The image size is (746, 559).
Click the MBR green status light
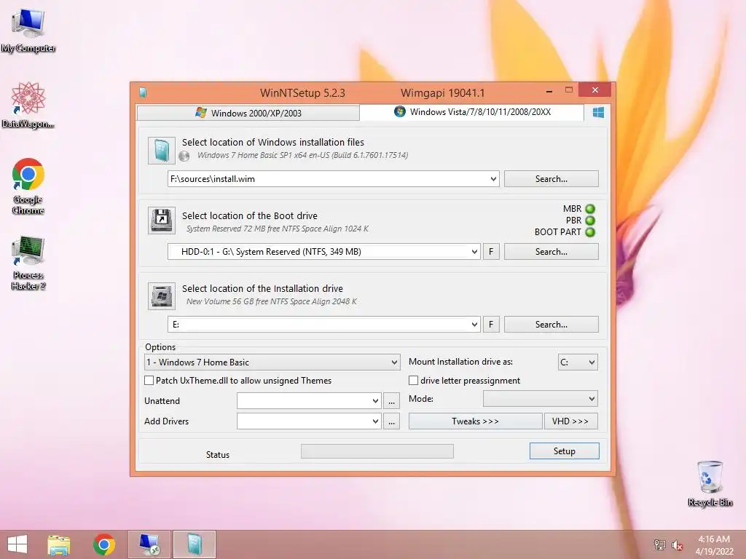[590, 209]
